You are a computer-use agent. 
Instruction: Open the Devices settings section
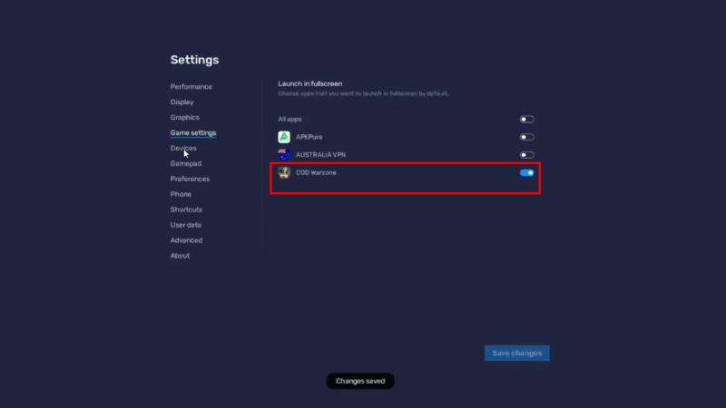point(183,148)
